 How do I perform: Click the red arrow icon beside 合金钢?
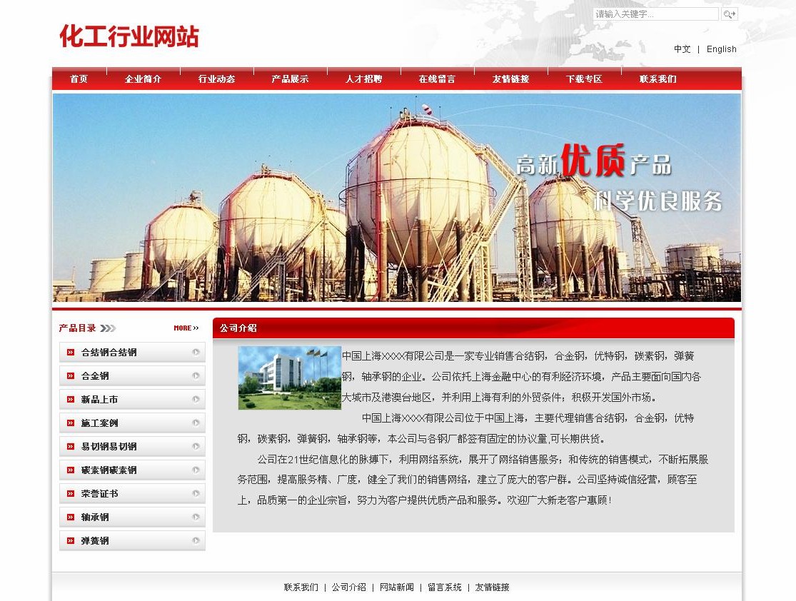point(71,376)
